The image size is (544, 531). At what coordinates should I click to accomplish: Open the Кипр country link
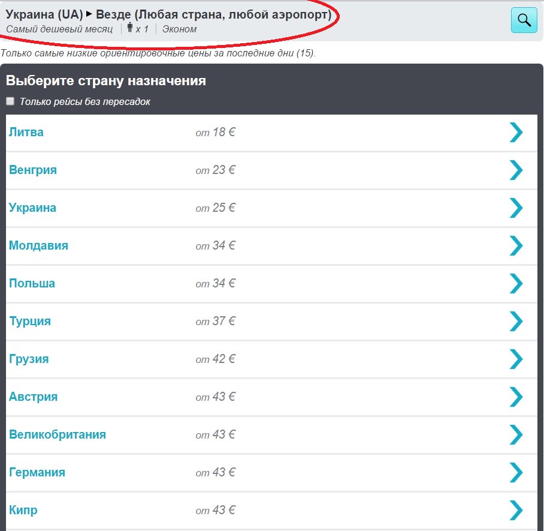(x=23, y=510)
